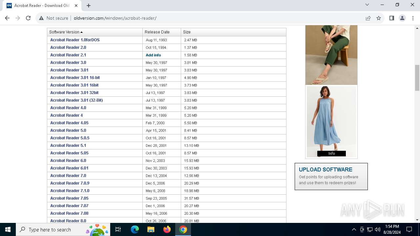
Task: Sort by Software Version column
Action: (x=66, y=32)
